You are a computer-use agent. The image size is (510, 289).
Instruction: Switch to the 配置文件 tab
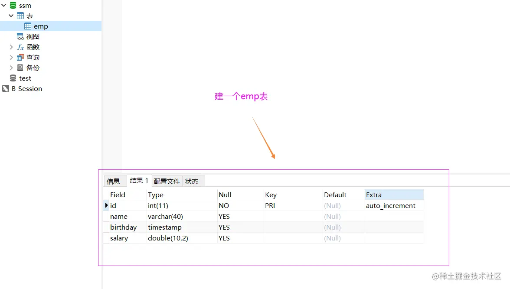[x=167, y=182]
